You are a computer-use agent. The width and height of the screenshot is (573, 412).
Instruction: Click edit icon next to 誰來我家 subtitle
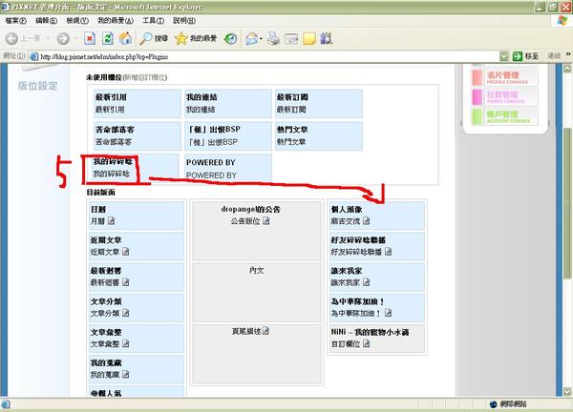367,282
